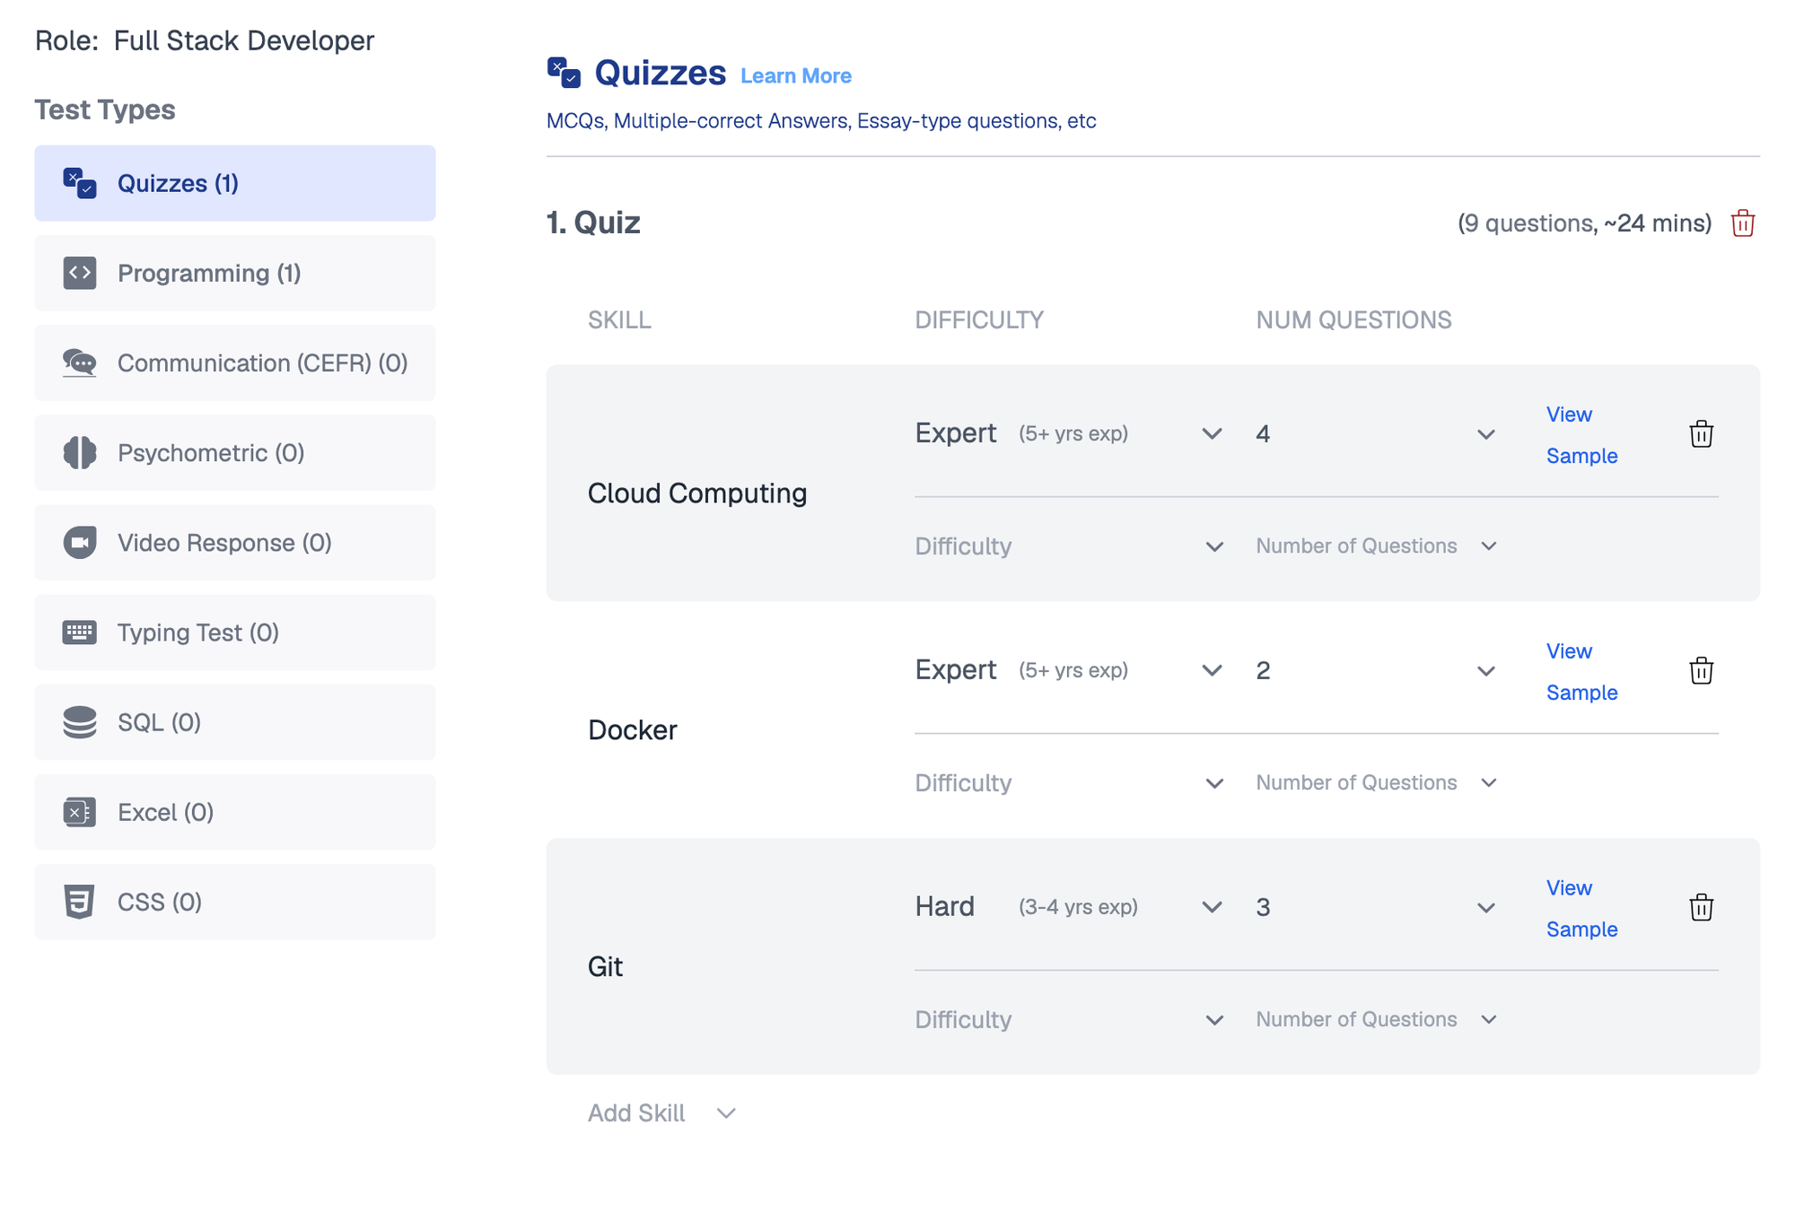
Task: View Sample for Docker
Action: click(1581, 672)
